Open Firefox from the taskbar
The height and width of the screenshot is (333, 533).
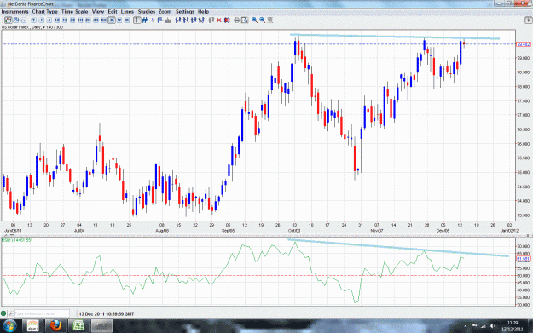(55, 326)
